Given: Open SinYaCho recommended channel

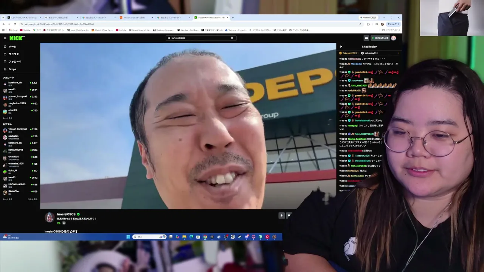Looking at the screenshot, I should point(20,192).
